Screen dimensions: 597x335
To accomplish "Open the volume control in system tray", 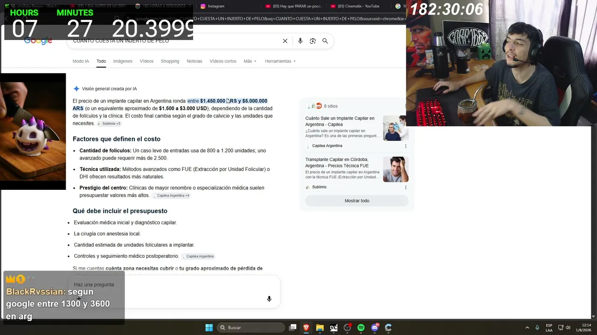I will (x=568, y=328).
